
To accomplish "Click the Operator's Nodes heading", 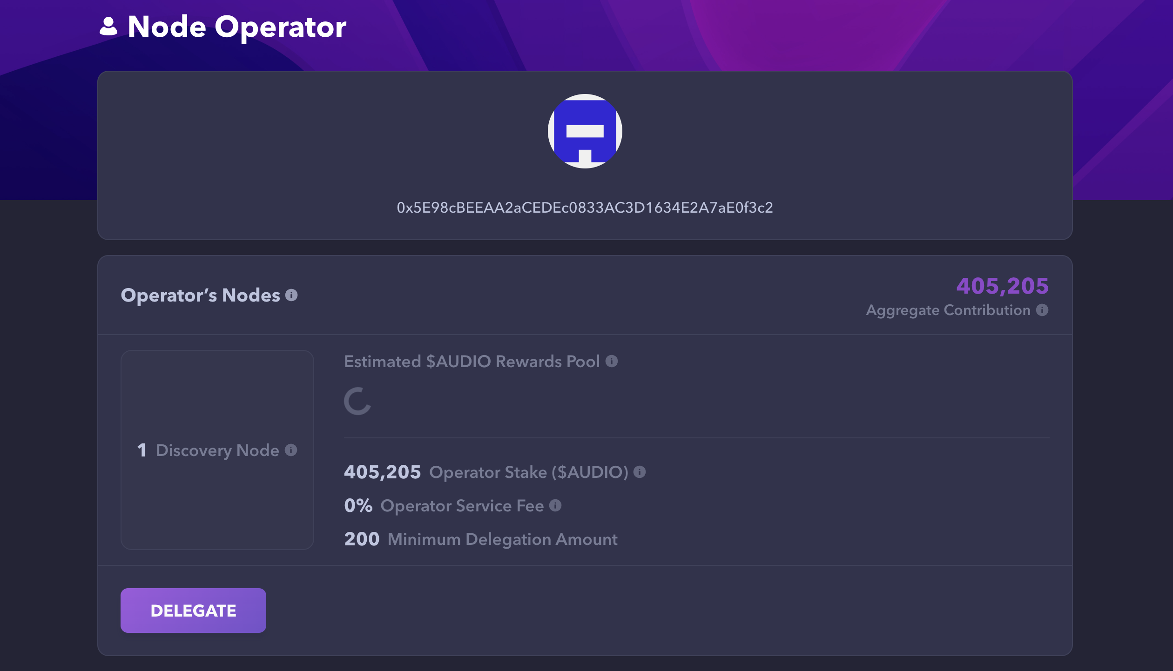I will pyautogui.click(x=200, y=295).
